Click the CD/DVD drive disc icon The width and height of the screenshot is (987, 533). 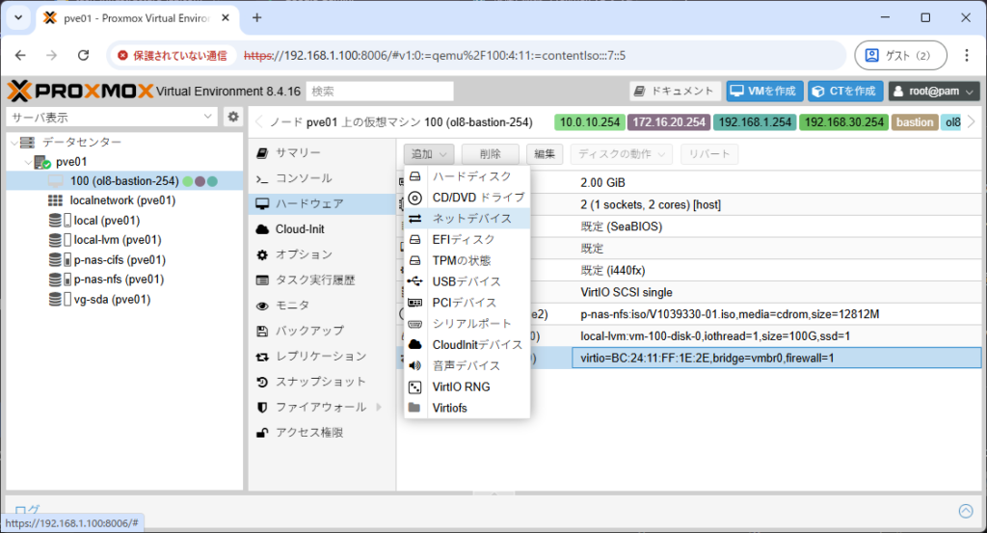414,198
